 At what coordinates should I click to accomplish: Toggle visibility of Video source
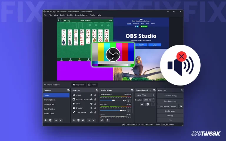click(92, 104)
